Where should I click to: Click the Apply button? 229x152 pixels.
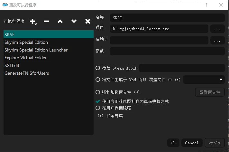tap(215, 143)
